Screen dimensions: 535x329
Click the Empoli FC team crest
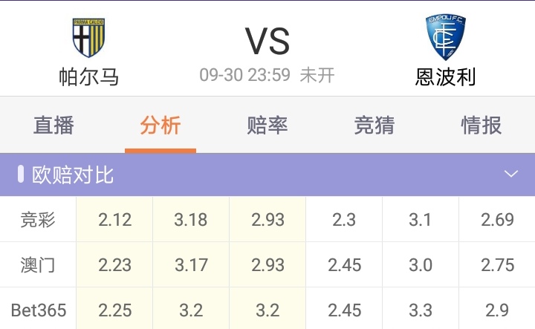445,37
